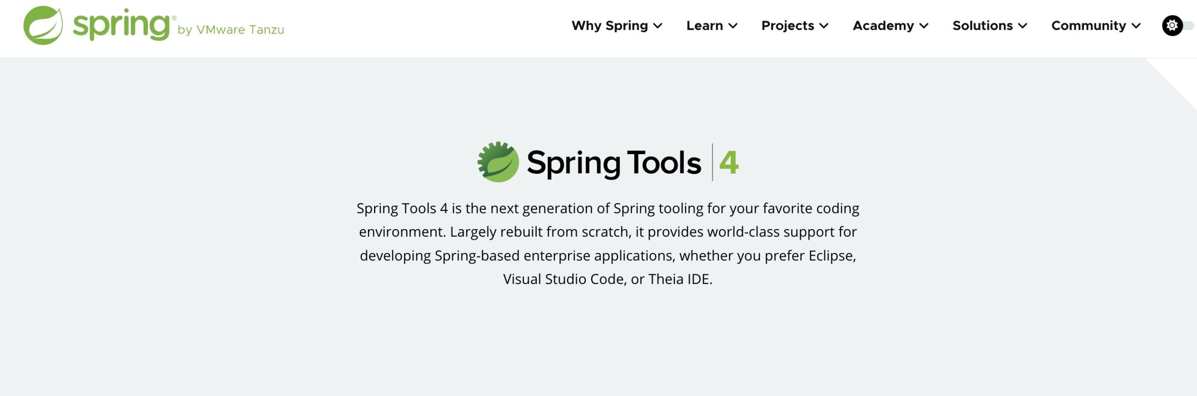Image resolution: width=1197 pixels, height=396 pixels.
Task: Open the Why Spring menu
Action: (609, 26)
